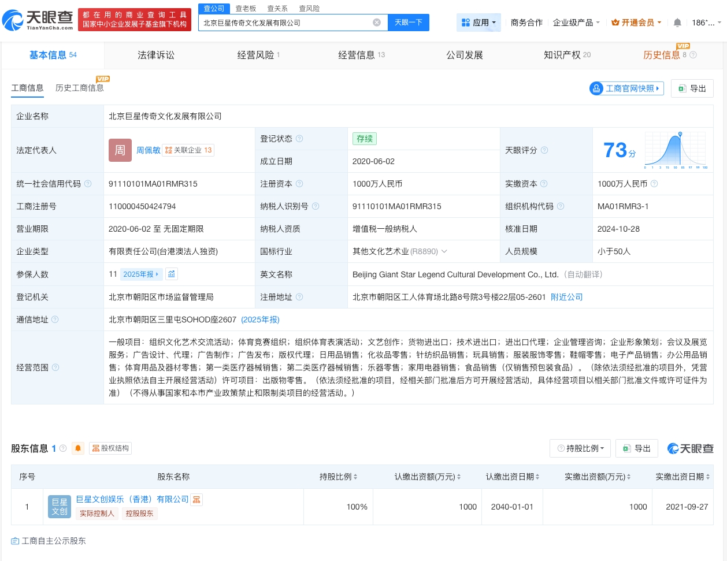Screen dimensions: 727x561
Task: Open the 2025年报 tag next to 参保人数
Action: [141, 274]
